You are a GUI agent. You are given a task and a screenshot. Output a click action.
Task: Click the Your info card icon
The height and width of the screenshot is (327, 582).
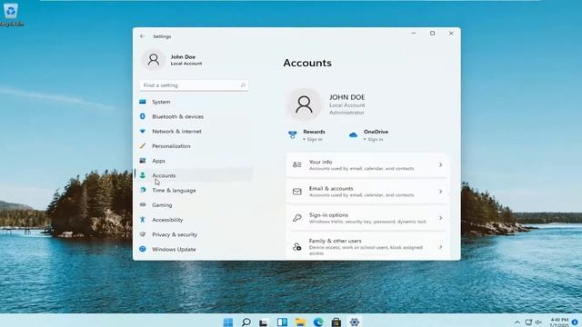point(297,165)
